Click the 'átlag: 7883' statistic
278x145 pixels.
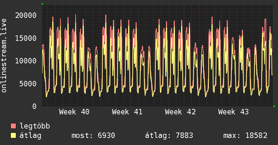[x=169, y=136]
